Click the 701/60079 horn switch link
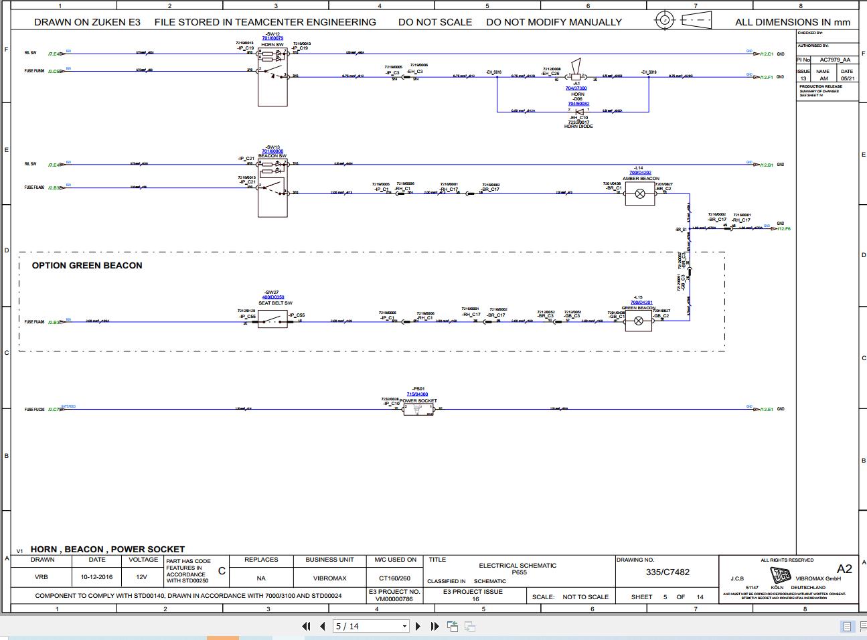 tap(274, 37)
